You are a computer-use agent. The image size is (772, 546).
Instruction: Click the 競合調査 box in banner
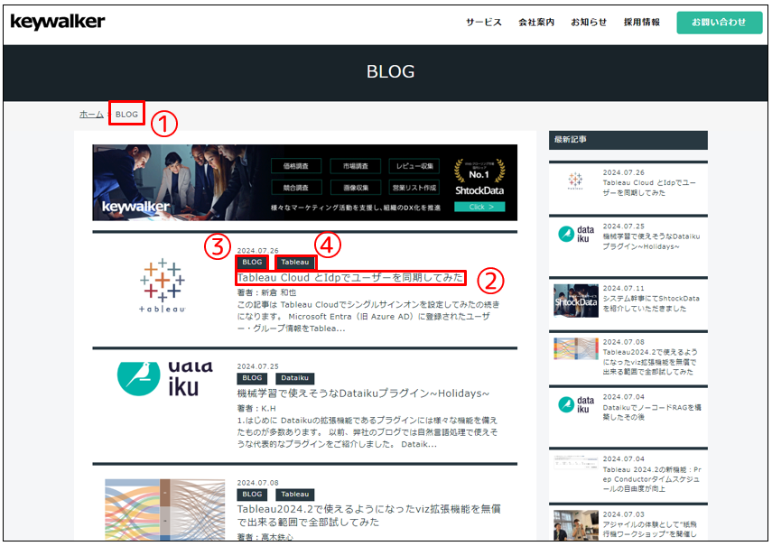(x=296, y=188)
